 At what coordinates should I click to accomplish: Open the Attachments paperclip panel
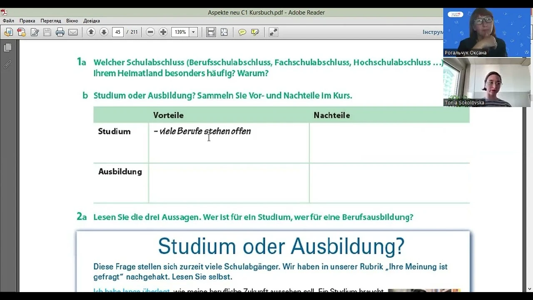pyautogui.click(x=7, y=64)
